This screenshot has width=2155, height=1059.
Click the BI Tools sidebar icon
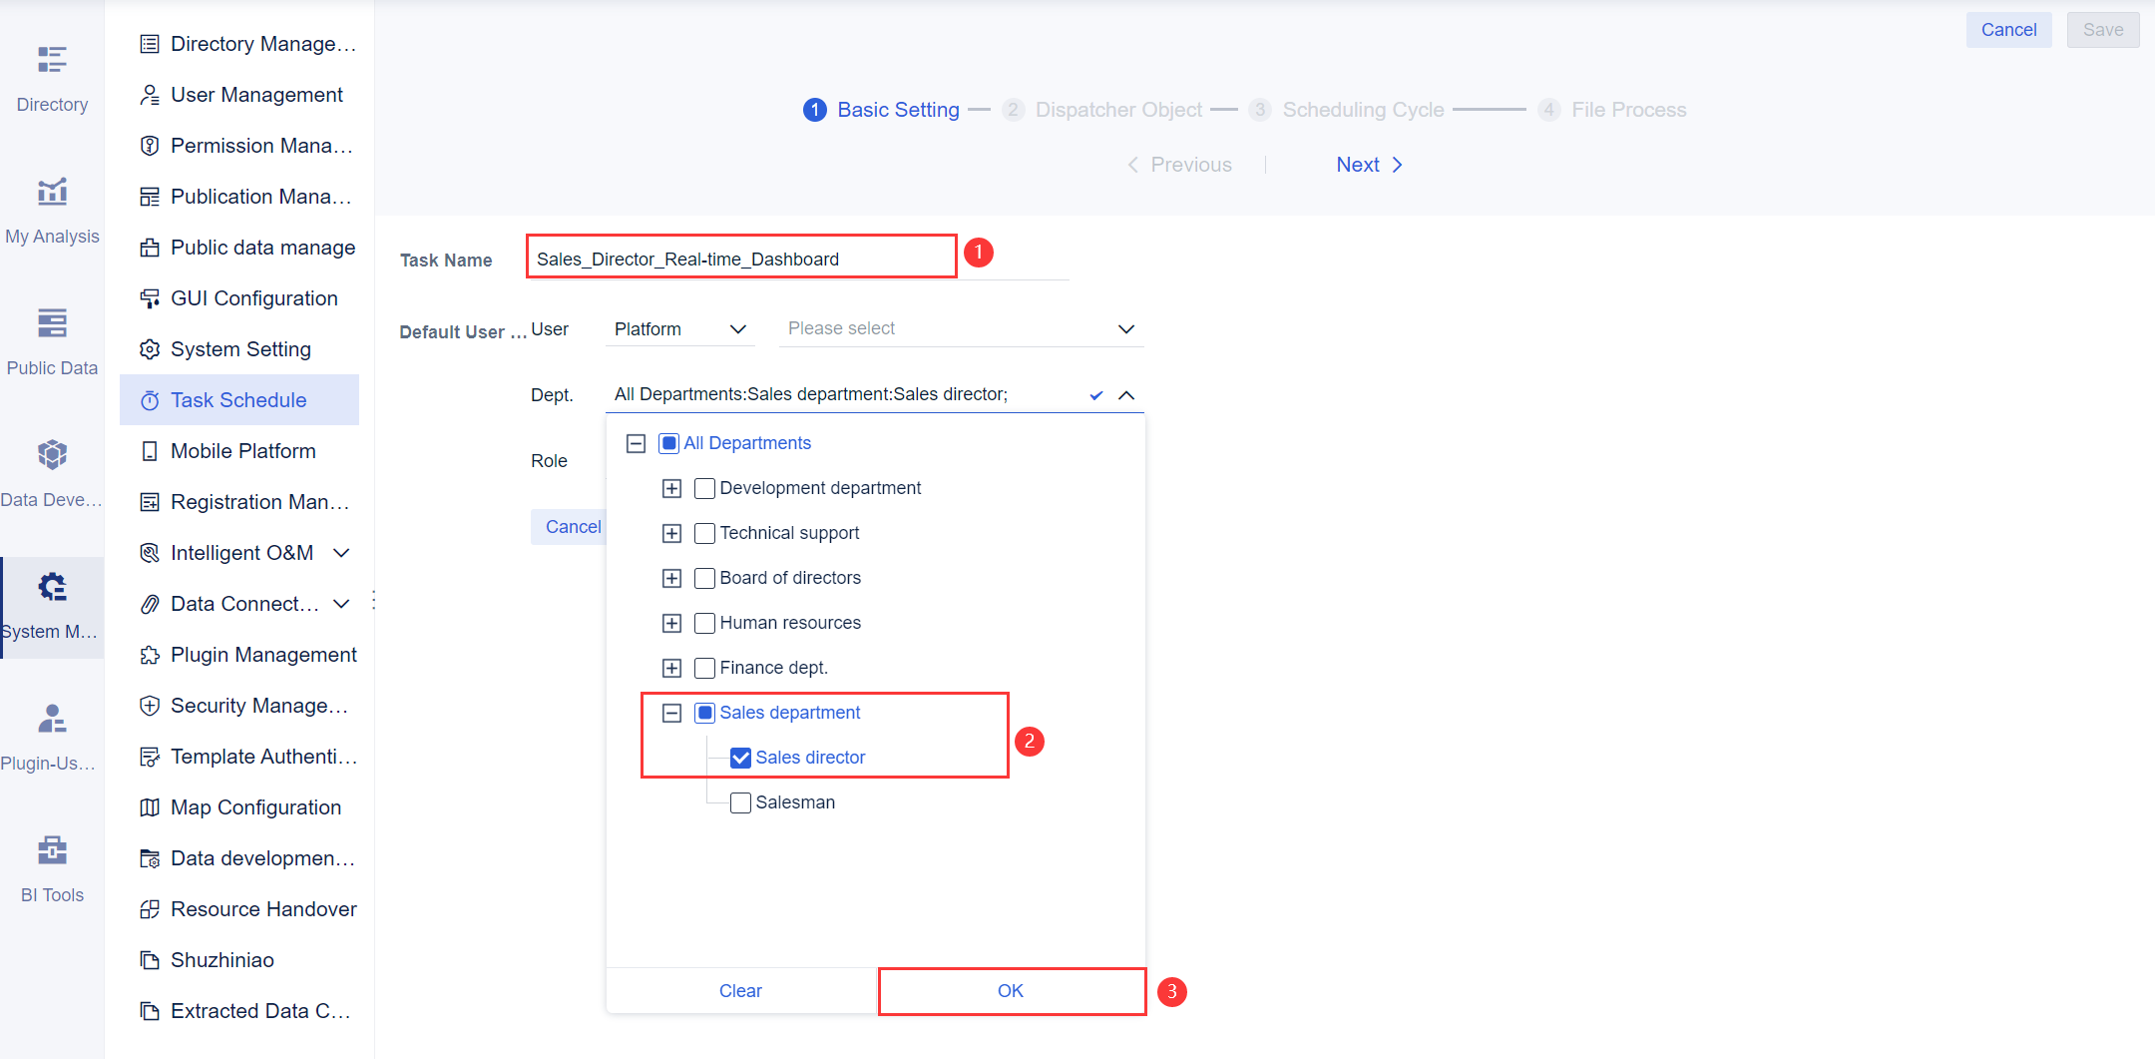[51, 850]
